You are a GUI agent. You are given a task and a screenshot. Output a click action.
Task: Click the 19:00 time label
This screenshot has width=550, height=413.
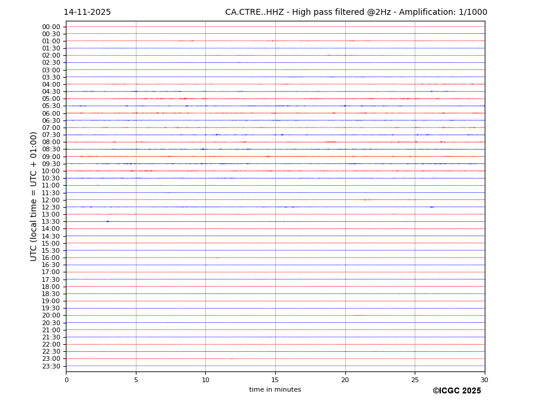pyautogui.click(x=51, y=301)
